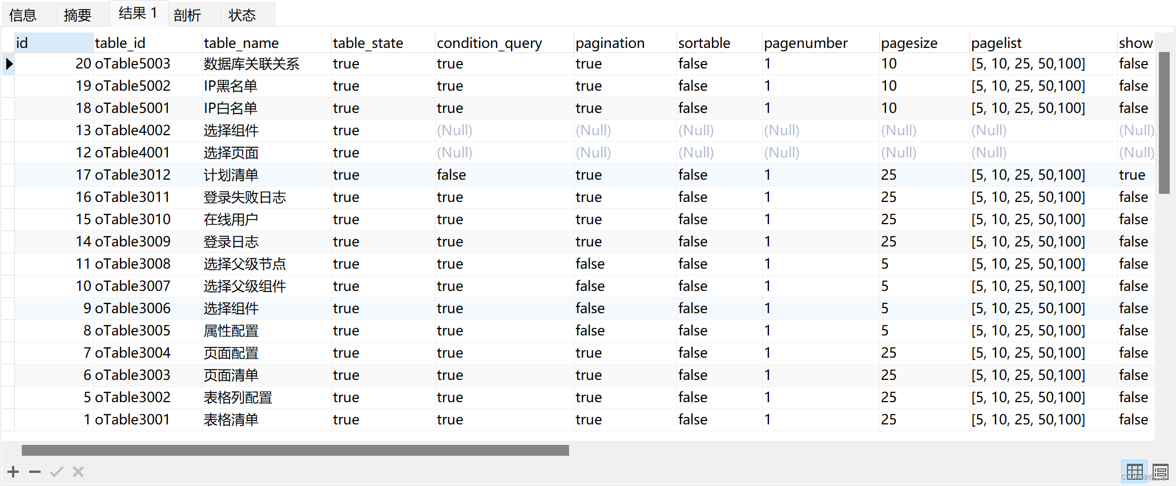
Task: Select cell oTable5003
Action: coord(147,63)
